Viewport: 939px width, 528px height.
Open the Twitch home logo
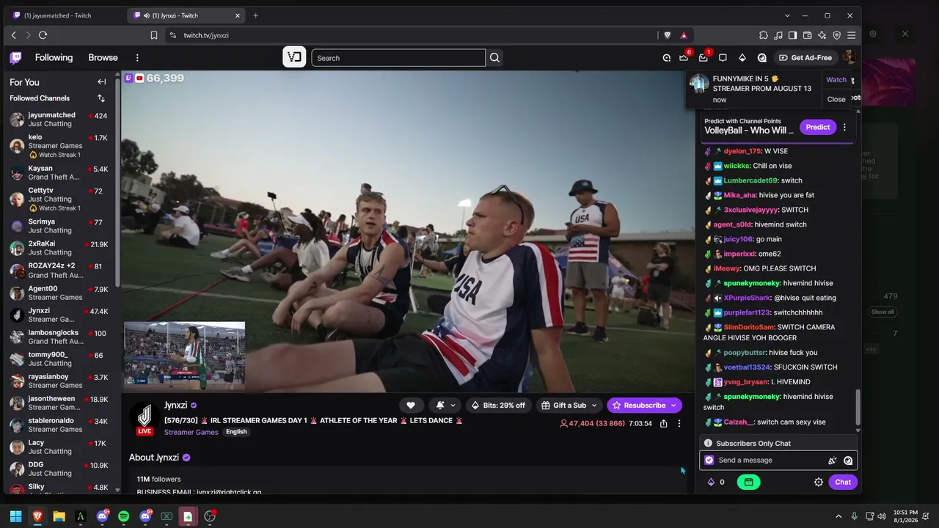click(15, 58)
